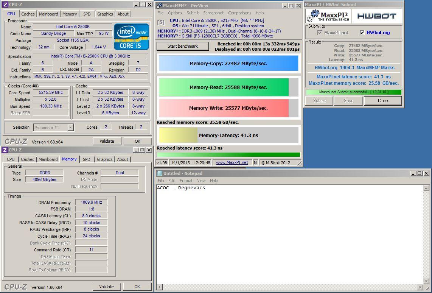Open the MaxxMEM² Options menu
Image resolution: width=432 pixels, height=293 pixels.
tap(175, 13)
